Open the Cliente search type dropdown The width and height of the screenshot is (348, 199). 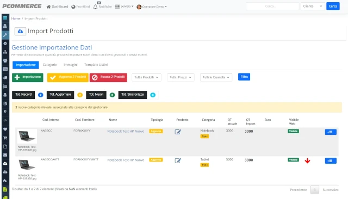click(313, 6)
